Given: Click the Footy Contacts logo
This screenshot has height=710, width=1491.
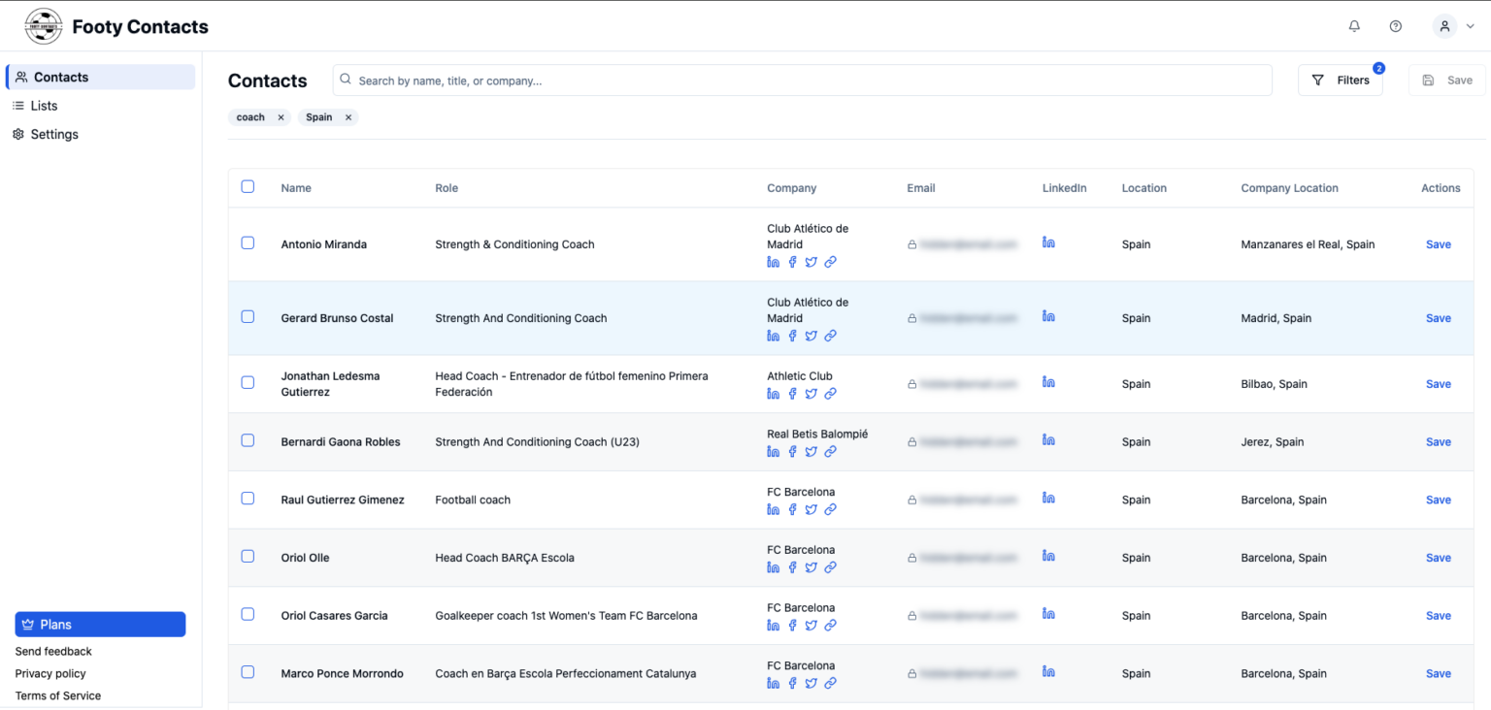Looking at the screenshot, I should (43, 26).
